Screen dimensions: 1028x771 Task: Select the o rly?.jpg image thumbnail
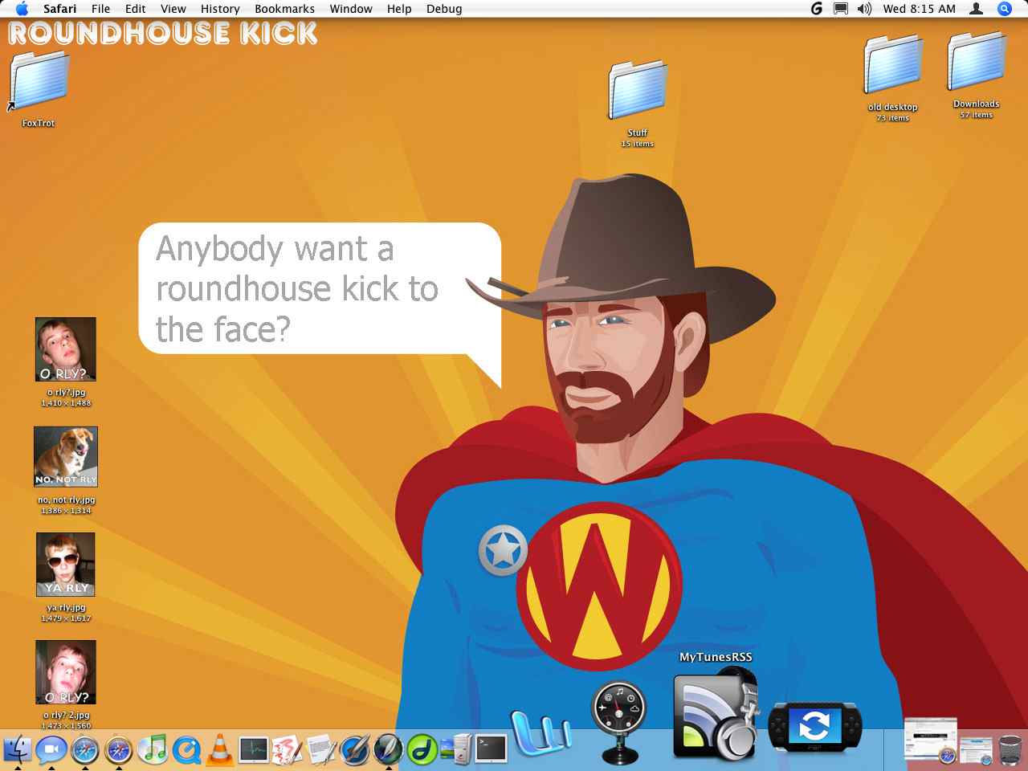coord(66,349)
